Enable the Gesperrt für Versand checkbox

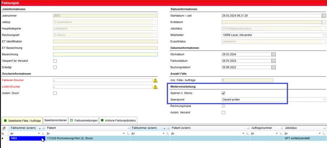click(x=55, y=61)
